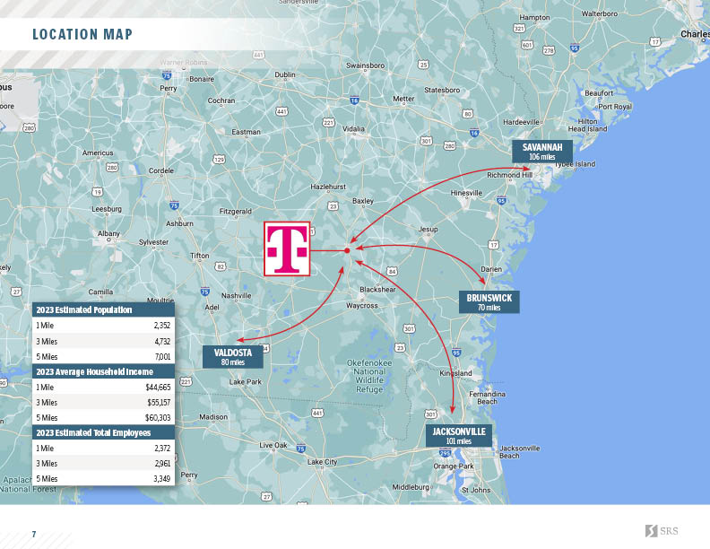Click the Fitzgerald city label
The image size is (710, 549).
point(236,211)
